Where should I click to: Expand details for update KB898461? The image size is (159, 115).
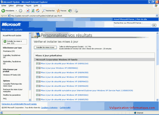coord(39,68)
